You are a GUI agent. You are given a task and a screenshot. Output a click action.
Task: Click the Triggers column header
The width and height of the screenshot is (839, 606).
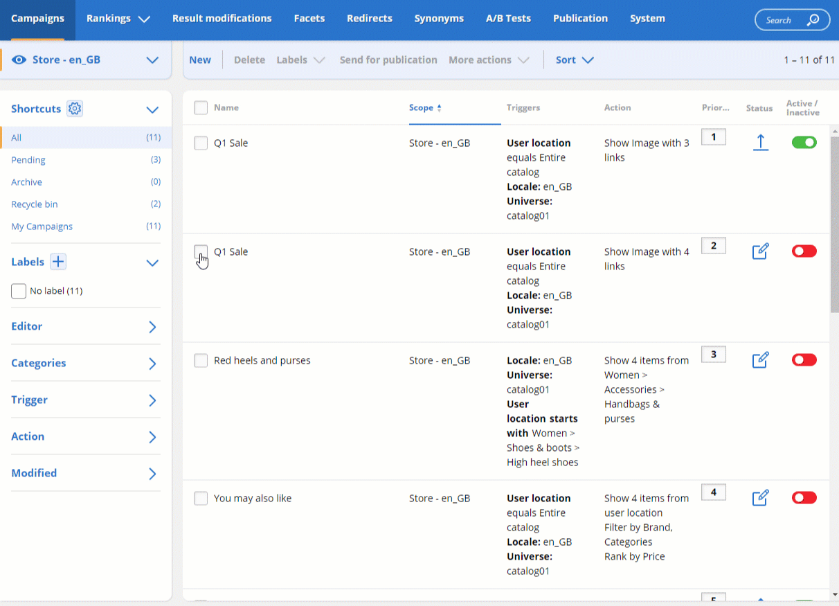click(x=523, y=108)
